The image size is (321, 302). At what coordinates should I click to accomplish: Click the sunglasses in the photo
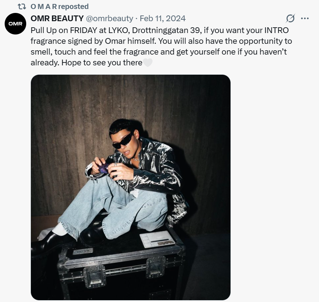124,141
